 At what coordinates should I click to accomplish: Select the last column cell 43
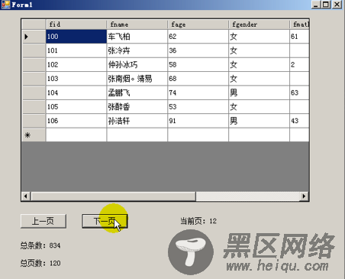pos(299,121)
